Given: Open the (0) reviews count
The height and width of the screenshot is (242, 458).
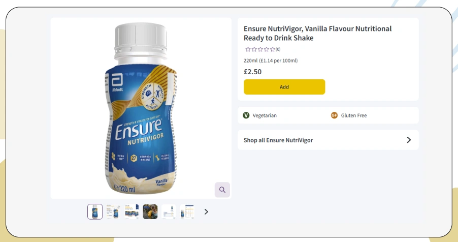Looking at the screenshot, I should (278, 49).
